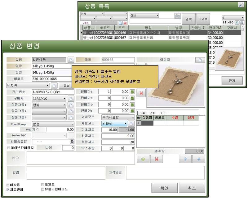Click the calendar icon in 판매종료일 field
Image resolution: width=248 pixels, height=200 pixels.
coord(72,142)
